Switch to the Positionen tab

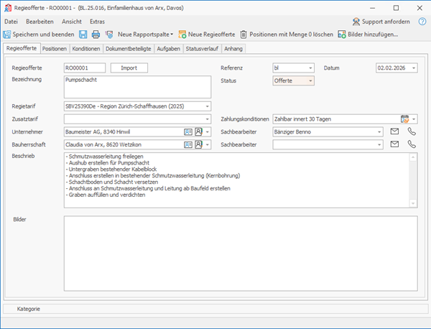(x=55, y=49)
